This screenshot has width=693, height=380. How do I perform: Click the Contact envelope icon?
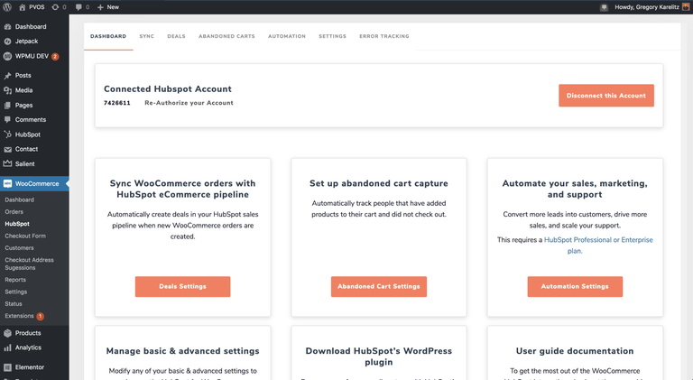7,149
